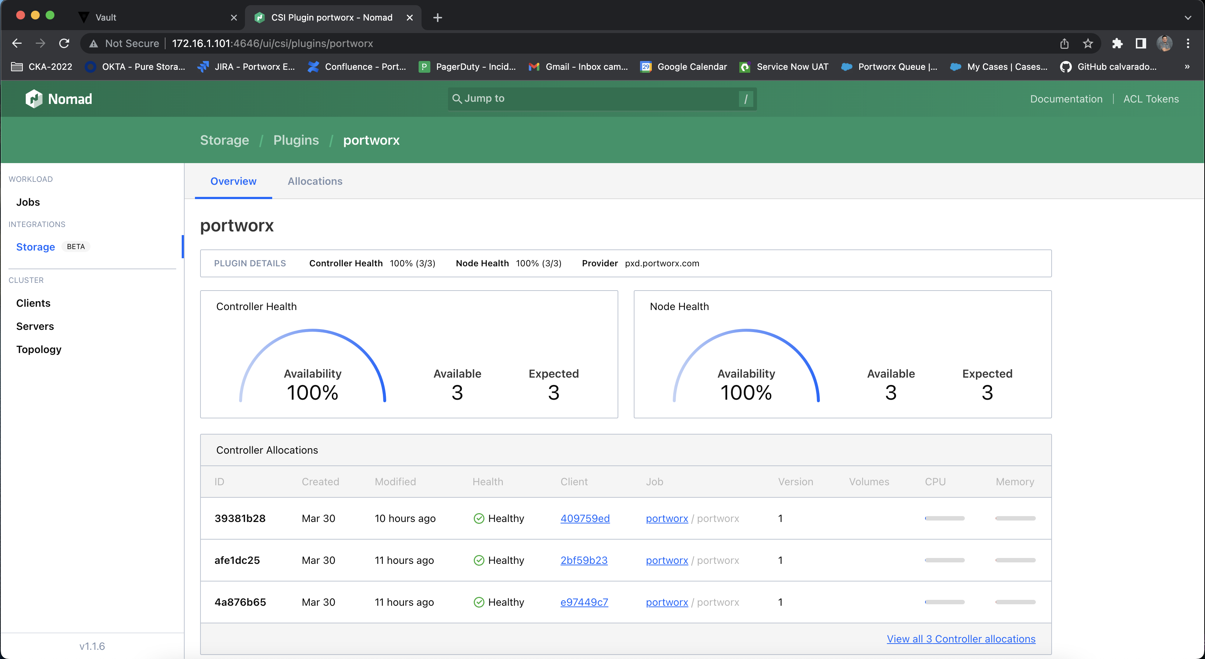The width and height of the screenshot is (1205, 659).
Task: Click the Not Secure warning icon
Action: [94, 43]
